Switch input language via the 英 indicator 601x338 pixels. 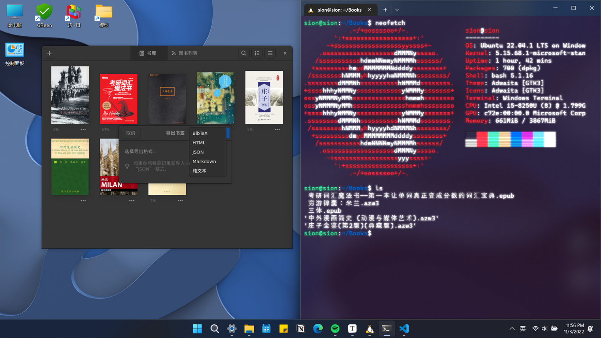523,329
